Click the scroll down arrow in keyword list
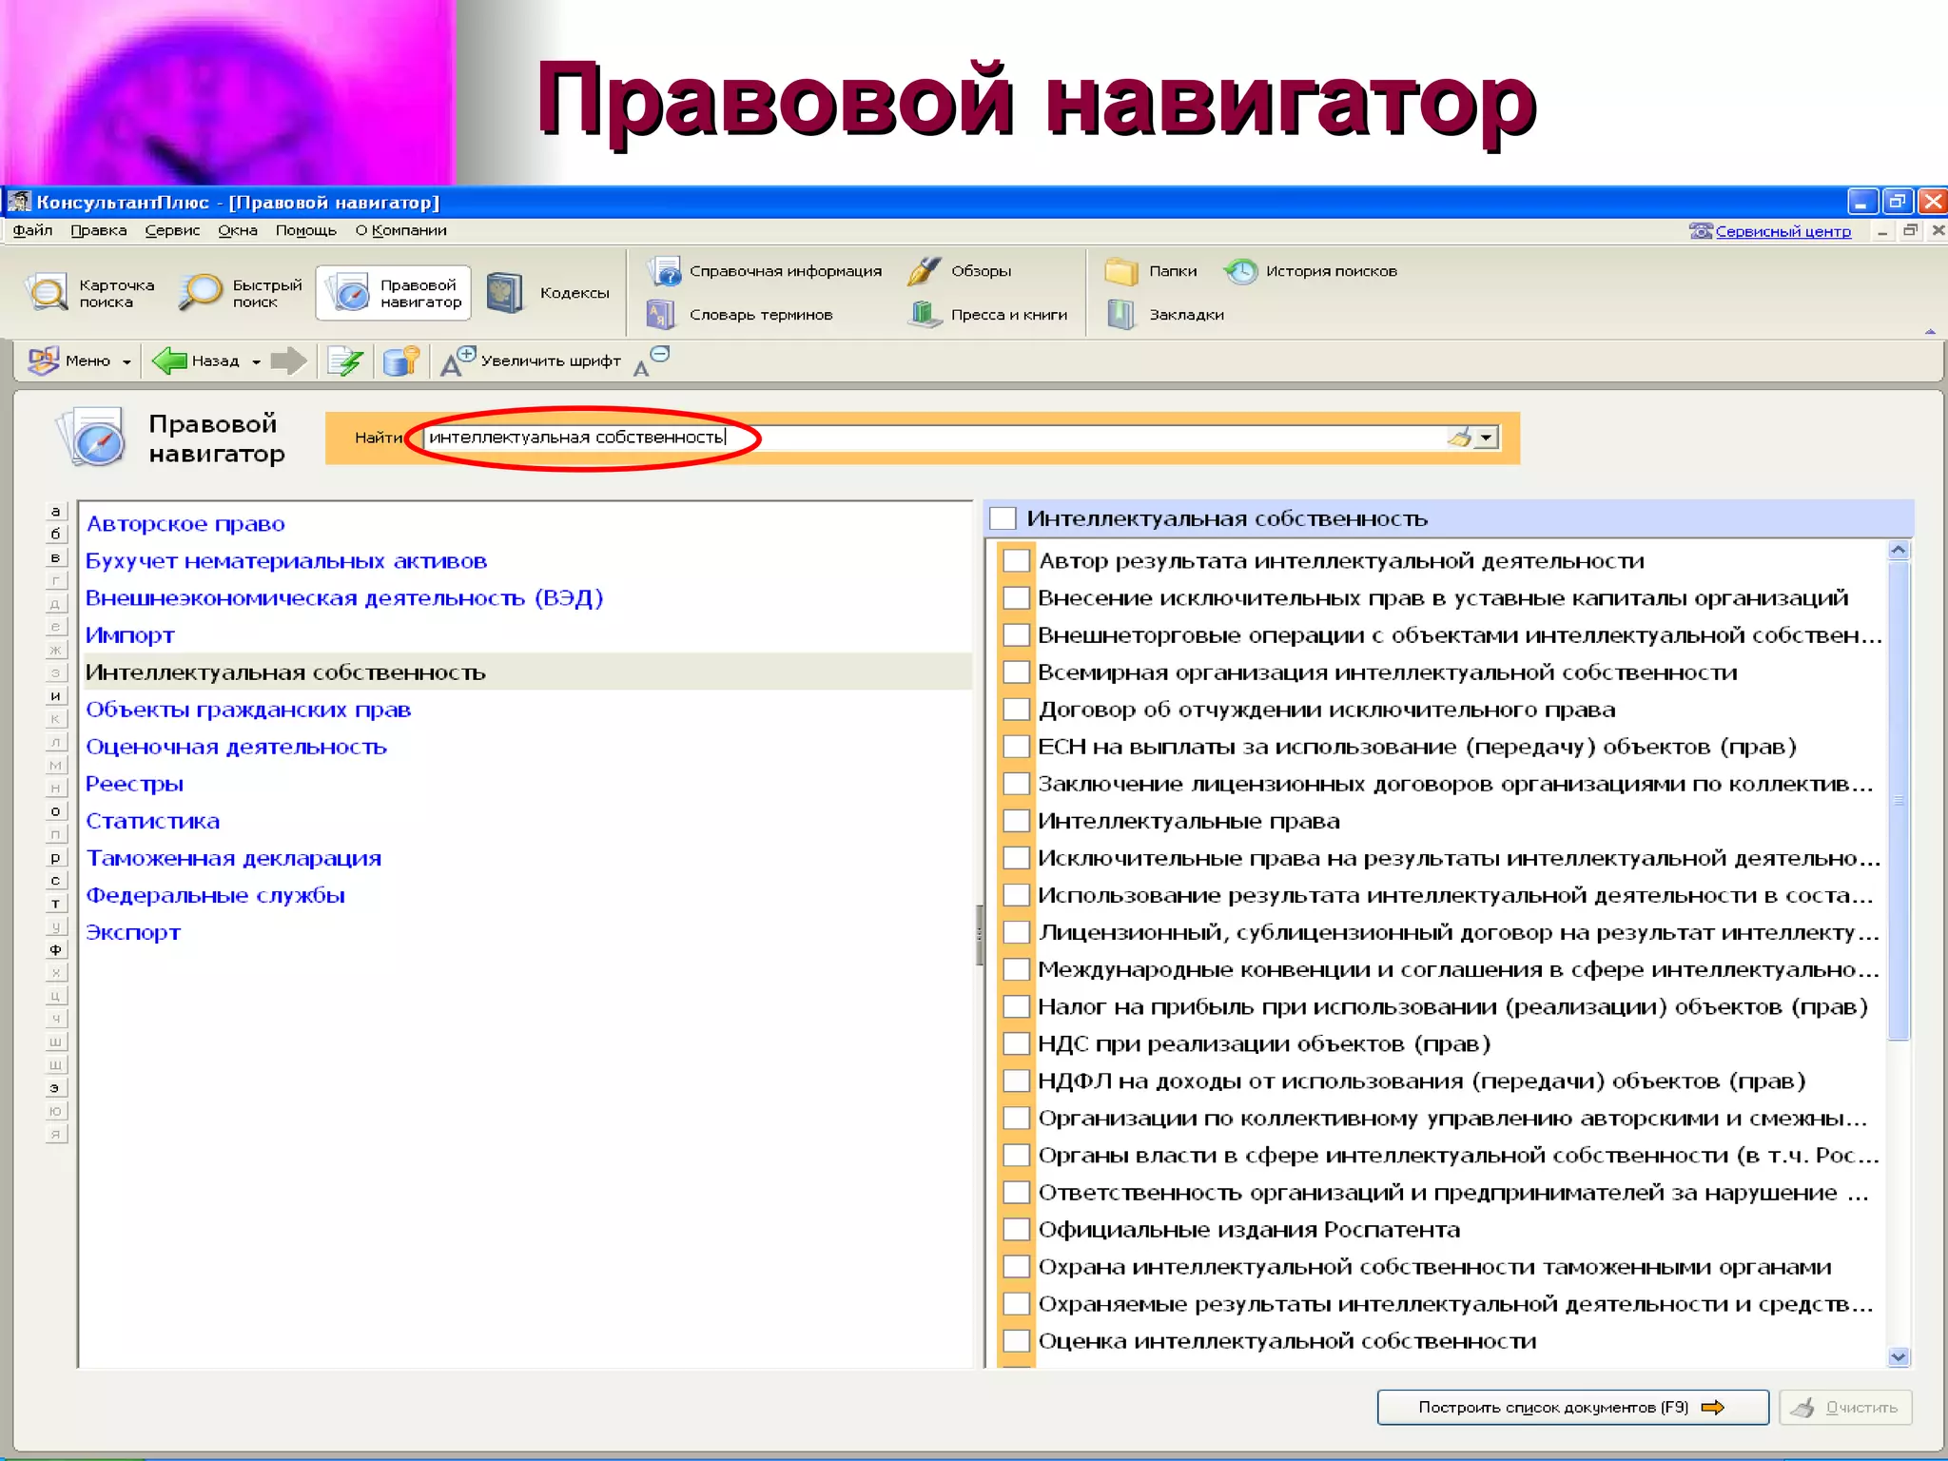Image resolution: width=1948 pixels, height=1461 pixels. click(x=1899, y=1357)
